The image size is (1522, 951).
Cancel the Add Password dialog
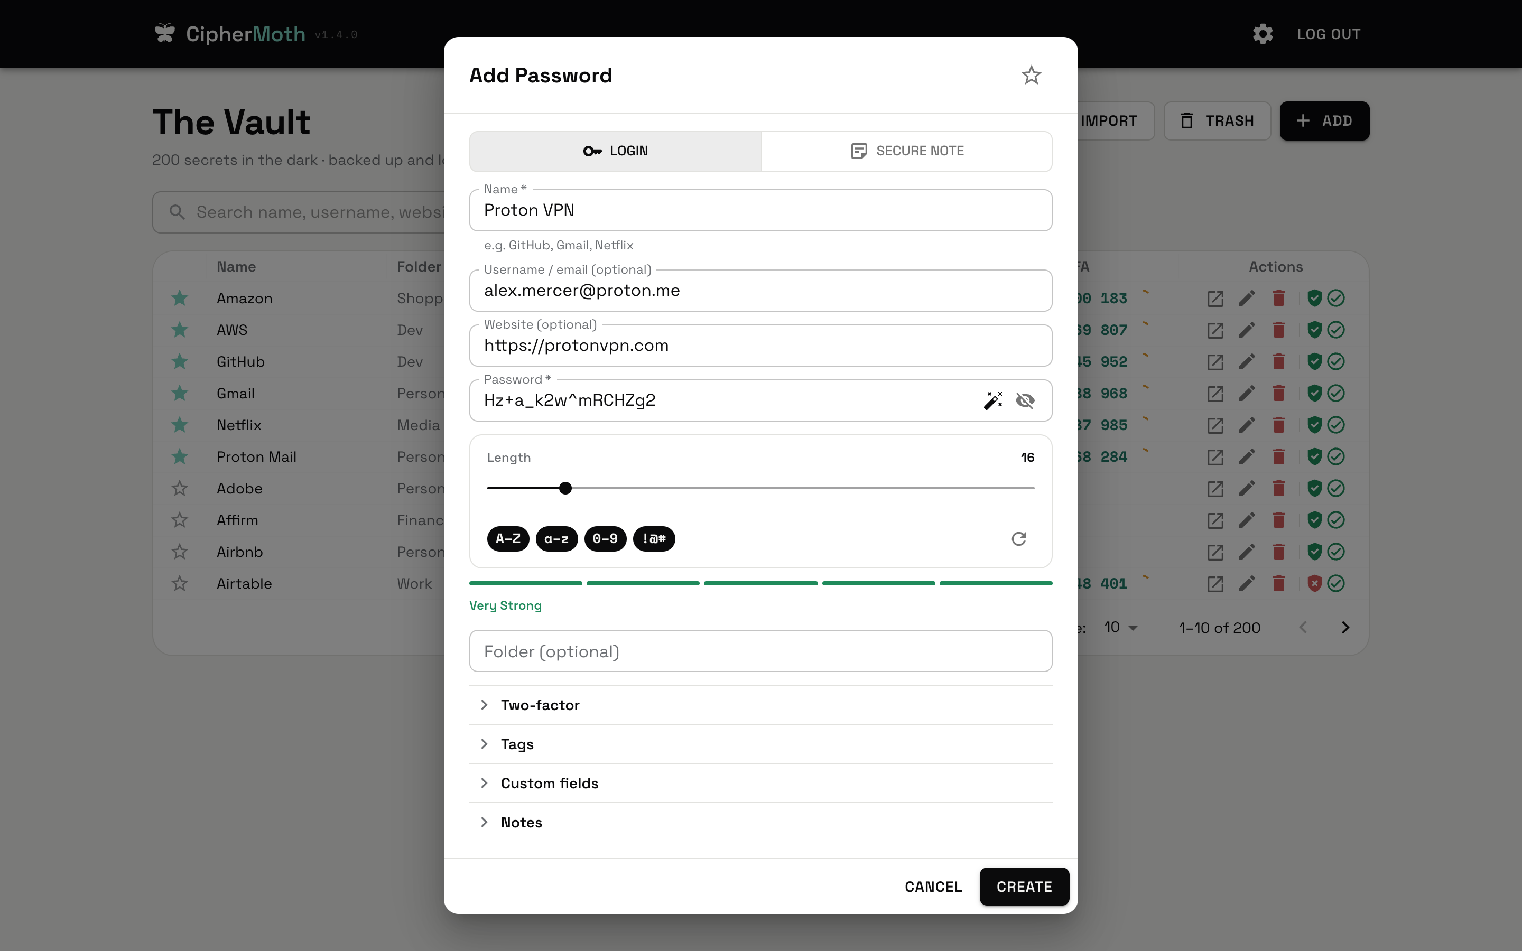pos(933,887)
